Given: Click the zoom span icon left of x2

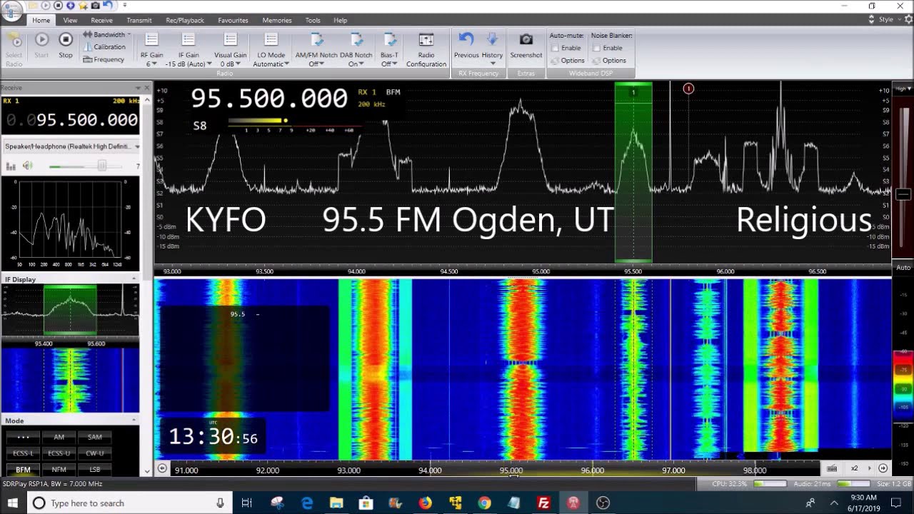Looking at the screenshot, I should click(832, 468).
